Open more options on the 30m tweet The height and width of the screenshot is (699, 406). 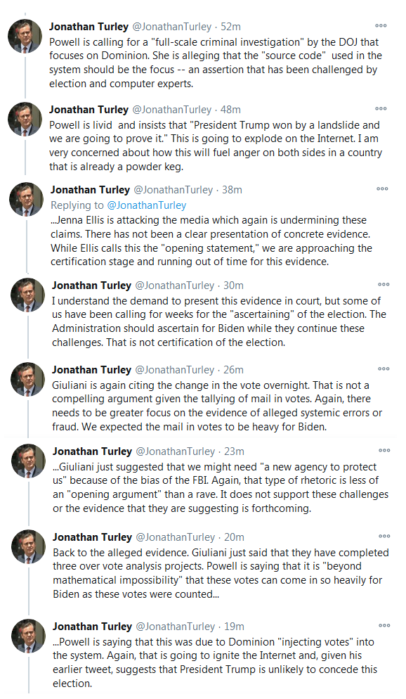(x=384, y=284)
